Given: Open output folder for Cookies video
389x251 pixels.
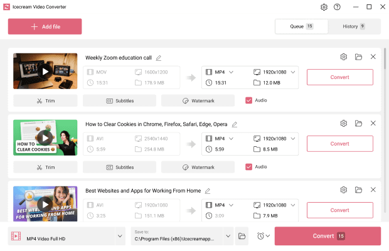Looking at the screenshot, I should (x=358, y=124).
